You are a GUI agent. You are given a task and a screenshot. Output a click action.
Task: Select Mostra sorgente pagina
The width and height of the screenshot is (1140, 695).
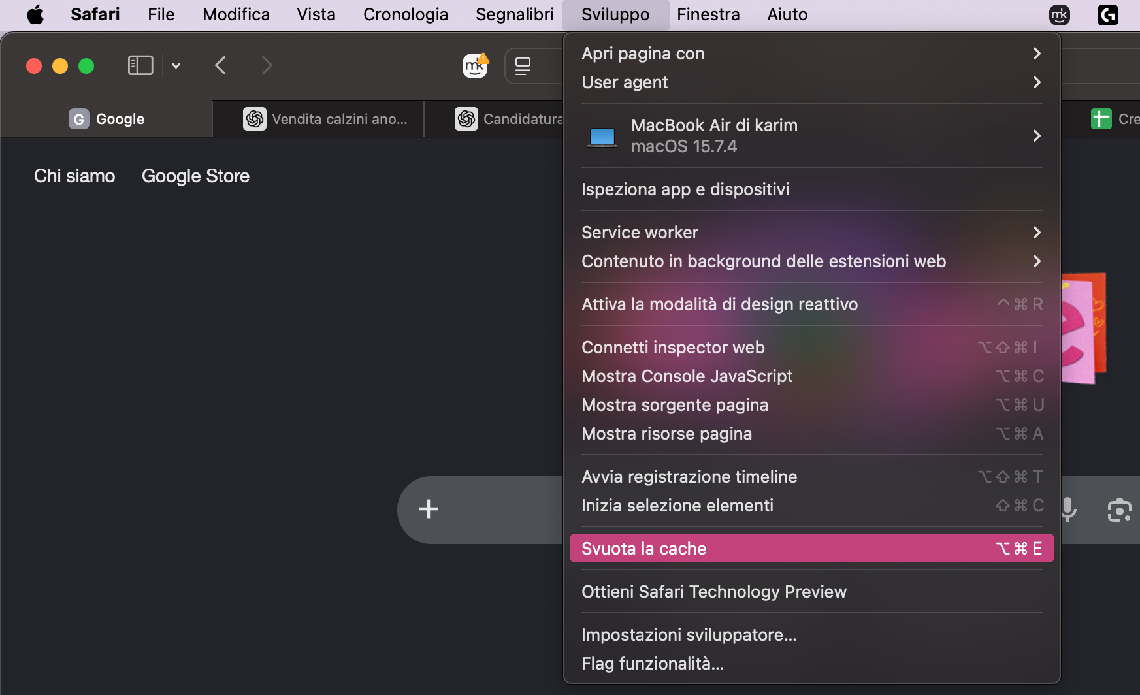pos(811,405)
